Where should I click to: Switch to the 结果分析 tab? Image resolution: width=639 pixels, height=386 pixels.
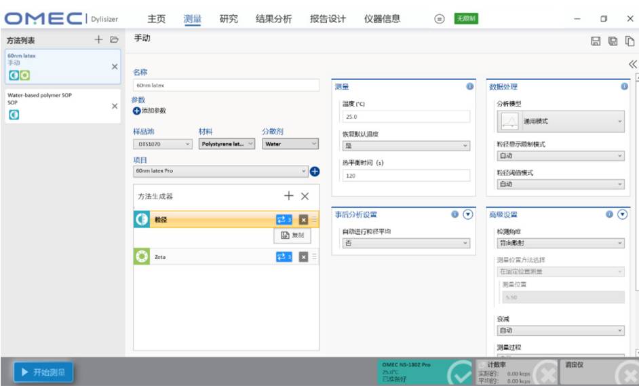pos(273,19)
